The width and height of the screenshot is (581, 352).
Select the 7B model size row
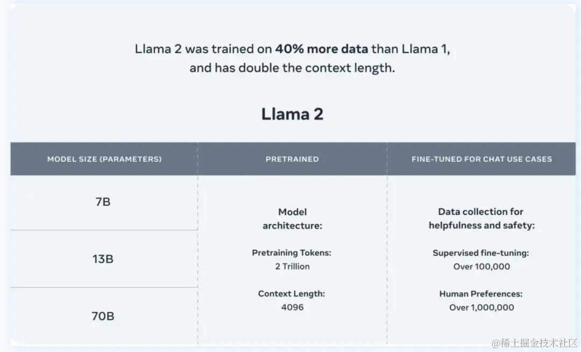click(x=104, y=203)
